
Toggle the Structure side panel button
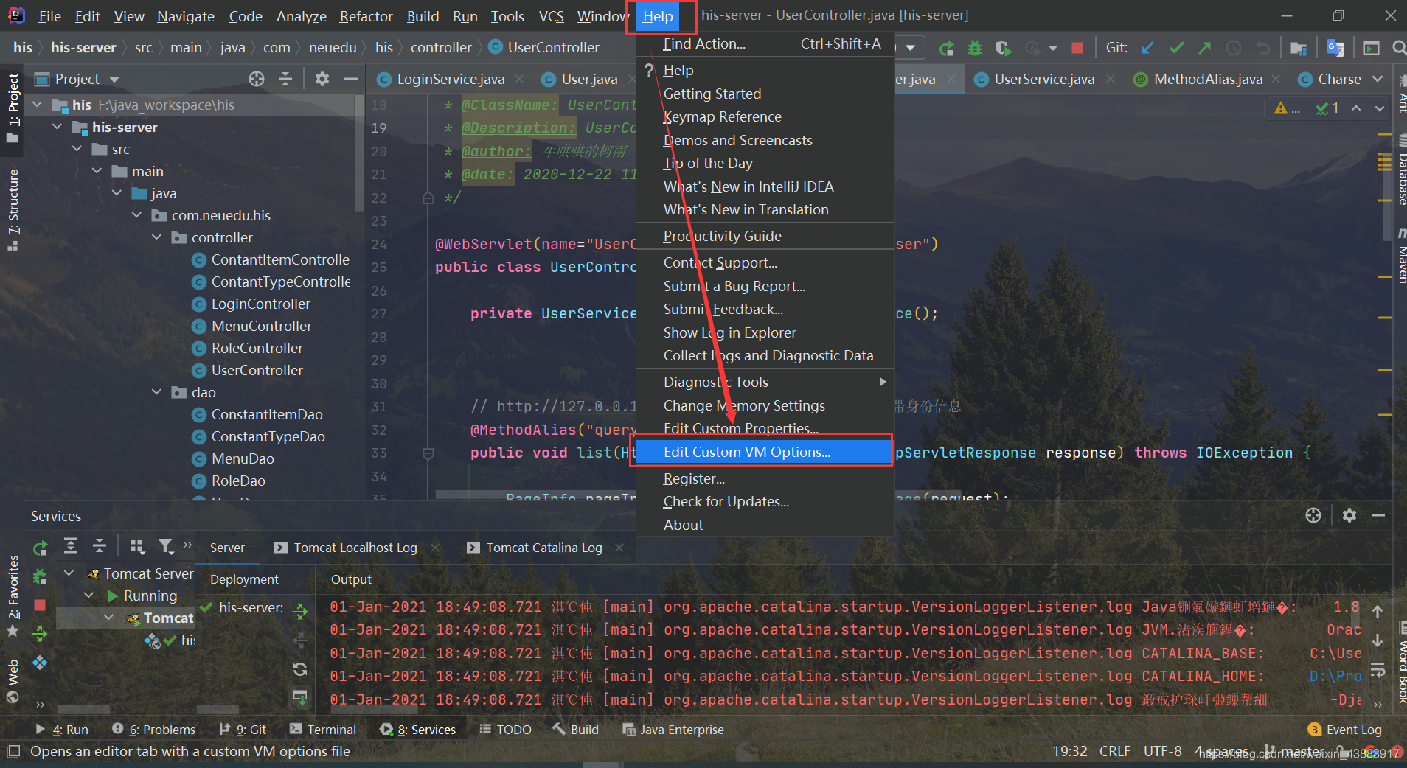coord(13,209)
